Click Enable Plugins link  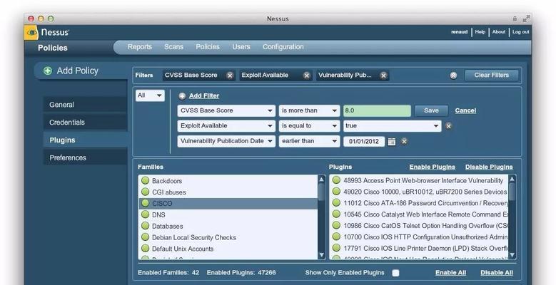coord(433,167)
